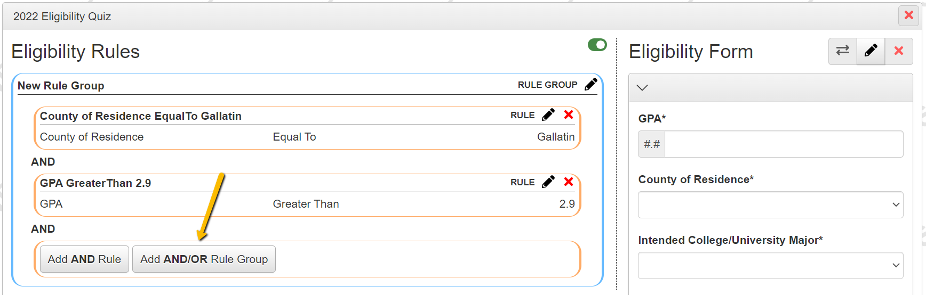Click the County of Residence EqualTo Gallatin header
The height and width of the screenshot is (295, 926).
click(141, 116)
